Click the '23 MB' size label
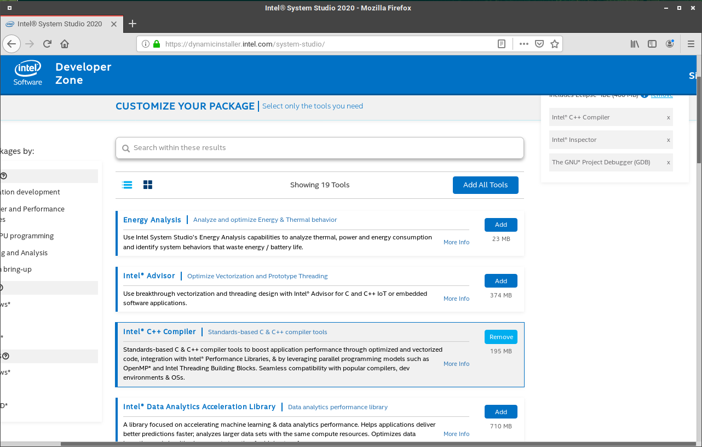The image size is (702, 447). (501, 239)
